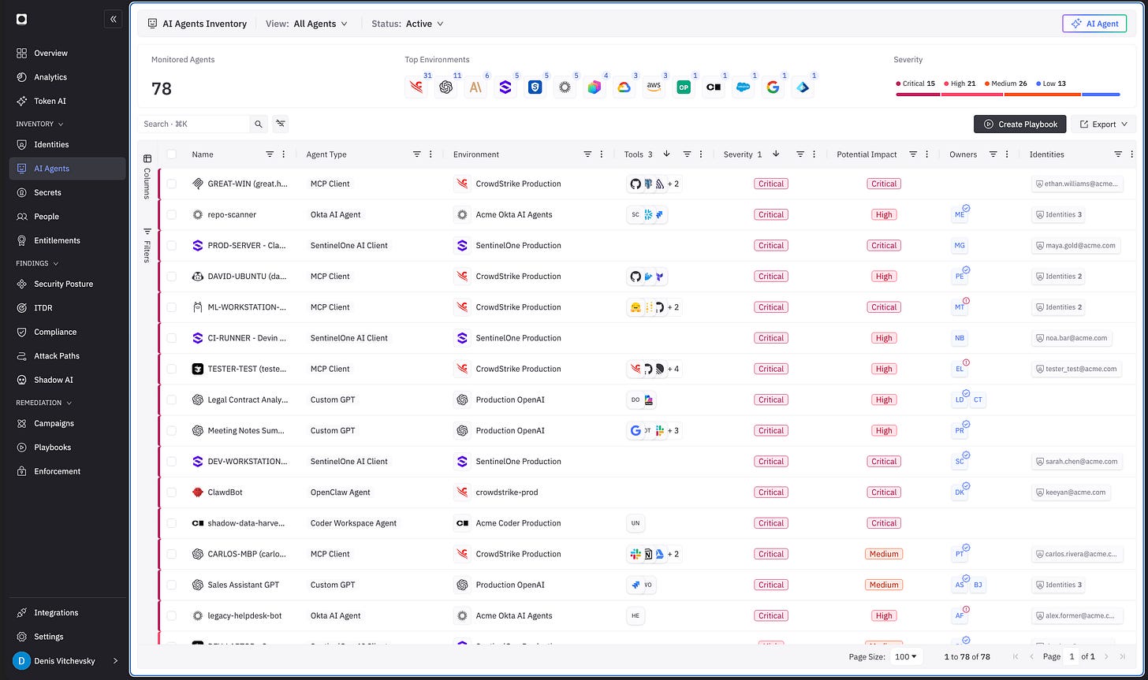The height and width of the screenshot is (680, 1148).
Task: Filter the Identities column
Action: click(x=1118, y=154)
